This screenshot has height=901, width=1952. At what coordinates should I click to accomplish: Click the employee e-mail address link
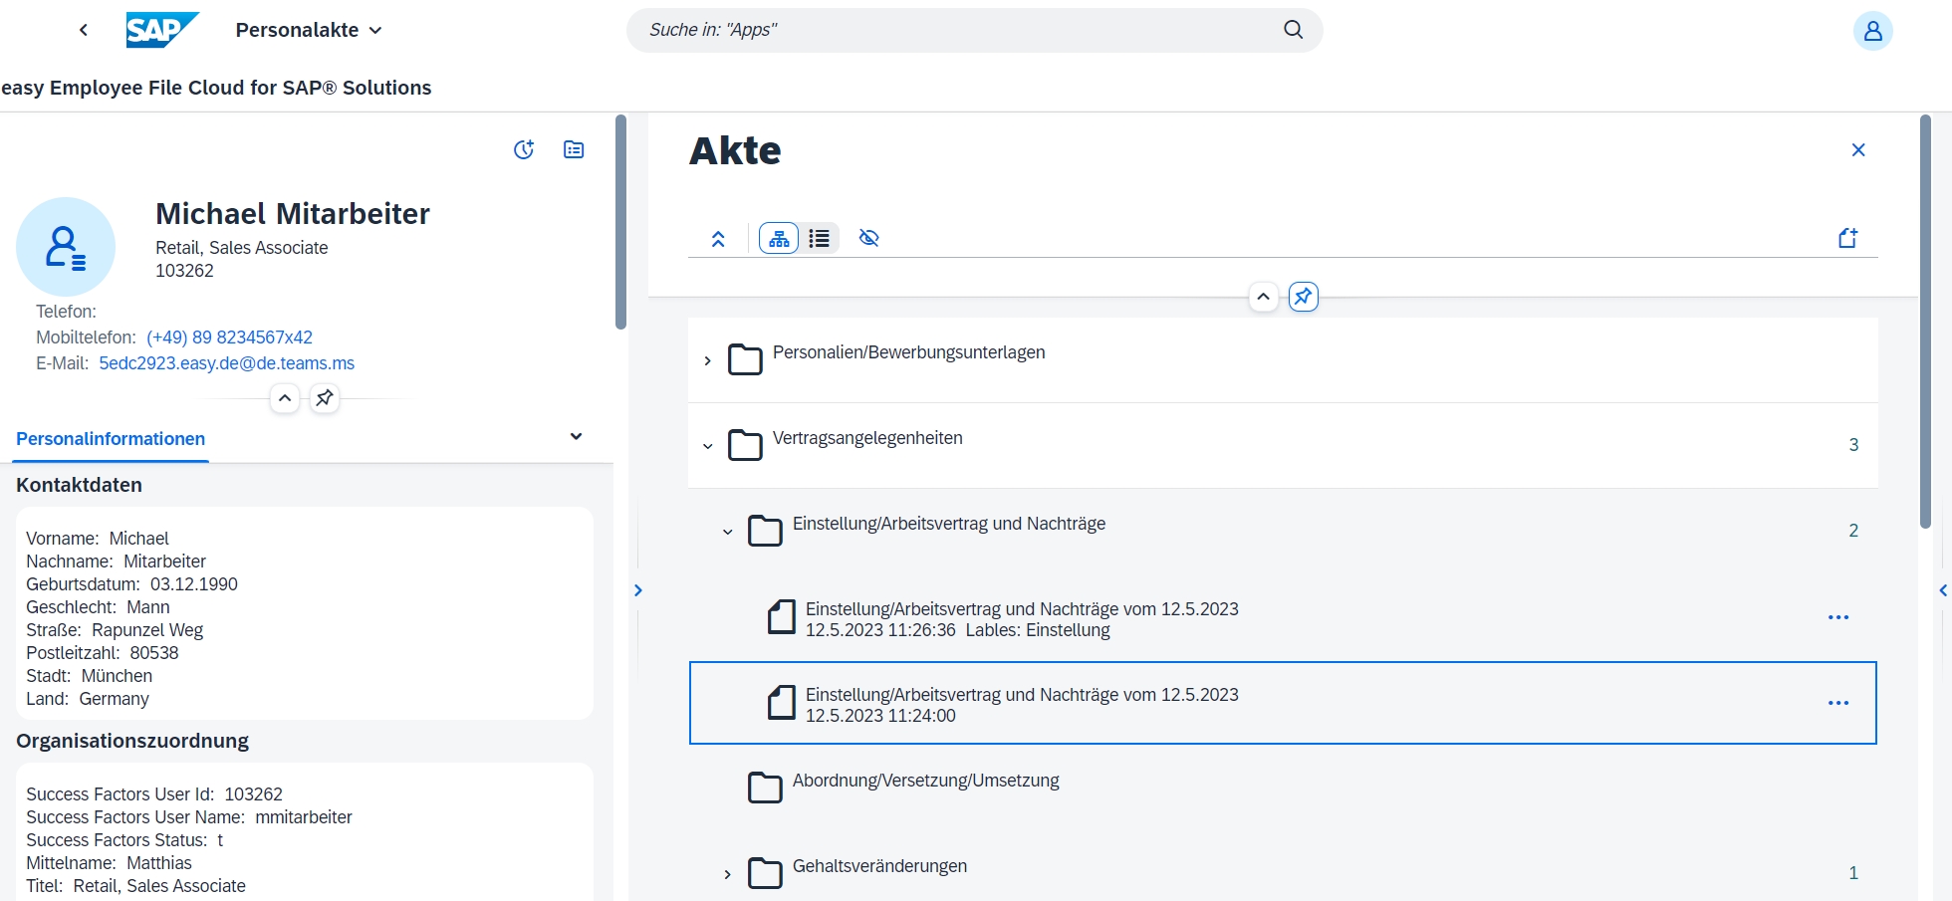coord(226,363)
